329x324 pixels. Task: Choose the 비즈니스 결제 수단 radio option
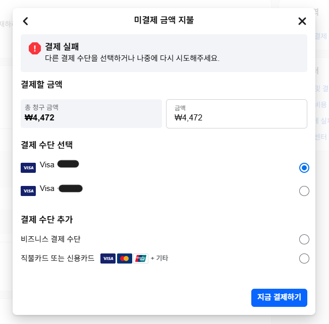[x=304, y=239]
